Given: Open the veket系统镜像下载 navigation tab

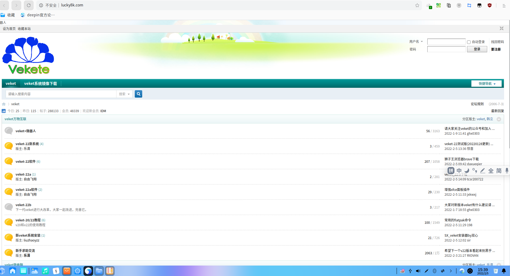Looking at the screenshot, I should click(41, 84).
